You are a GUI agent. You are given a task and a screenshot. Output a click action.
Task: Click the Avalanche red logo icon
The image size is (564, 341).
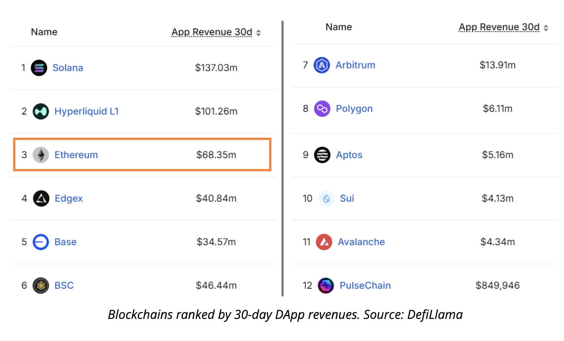(x=324, y=242)
